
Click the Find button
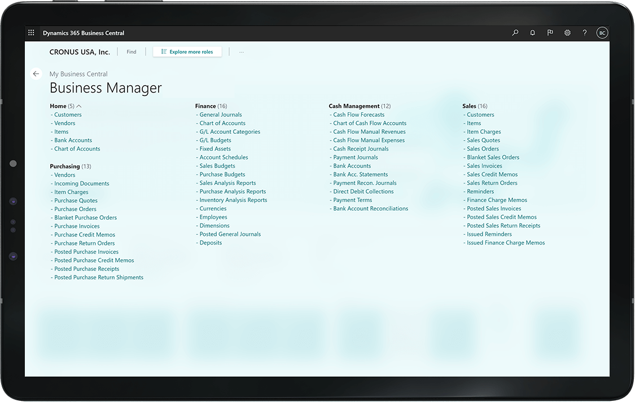132,52
